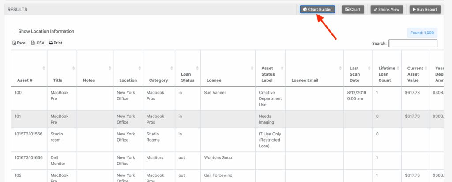Select asset 1015T3101566 cell
Image resolution: width=452 pixels, height=182 pixels.
click(30, 140)
